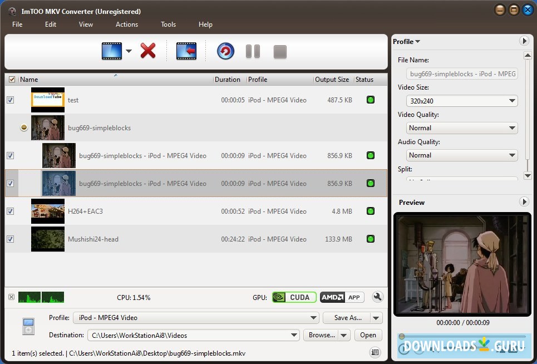
Task: Click status indicator of H264+EAC3 row
Action: 371,211
